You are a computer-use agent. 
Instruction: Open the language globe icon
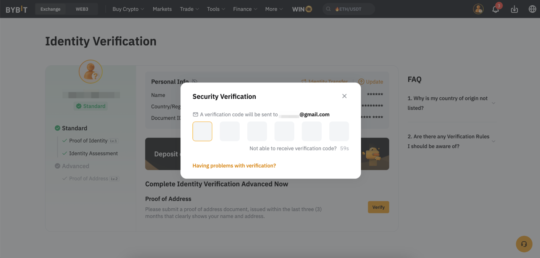532,9
